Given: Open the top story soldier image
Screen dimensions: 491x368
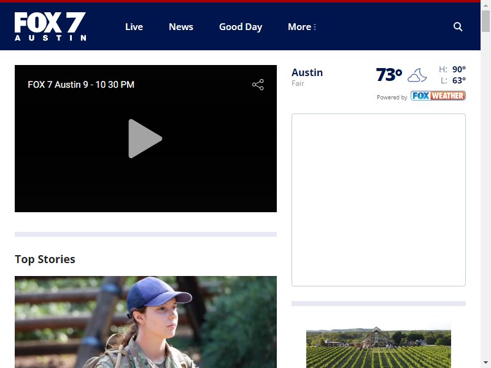Looking at the screenshot, I should (x=145, y=322).
